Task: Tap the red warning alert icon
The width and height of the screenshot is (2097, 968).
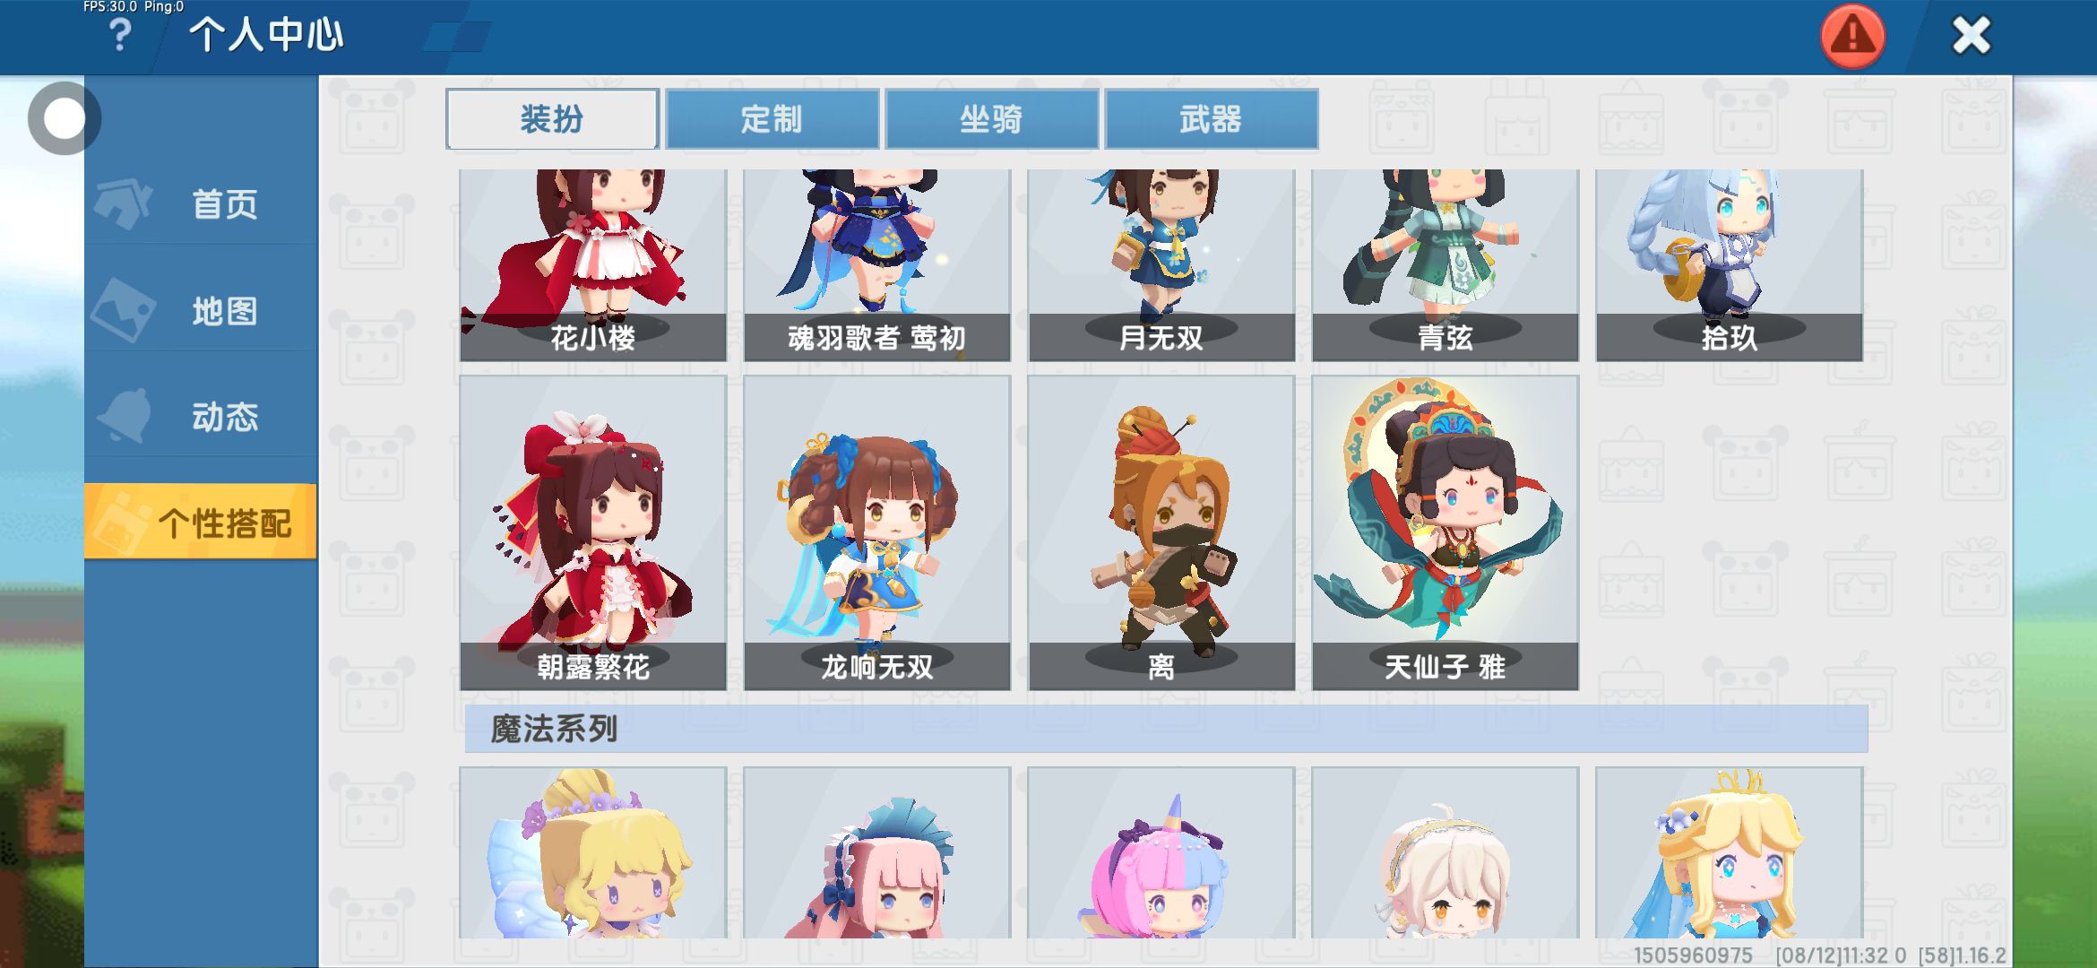Action: coord(1852,36)
